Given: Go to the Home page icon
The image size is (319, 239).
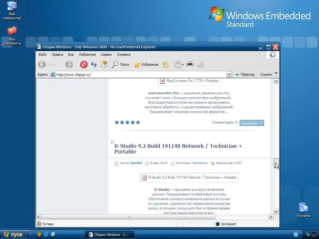Looking at the screenshot, I should point(104,64).
